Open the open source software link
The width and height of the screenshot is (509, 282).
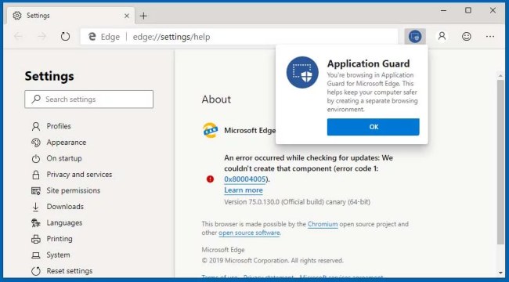pos(249,233)
